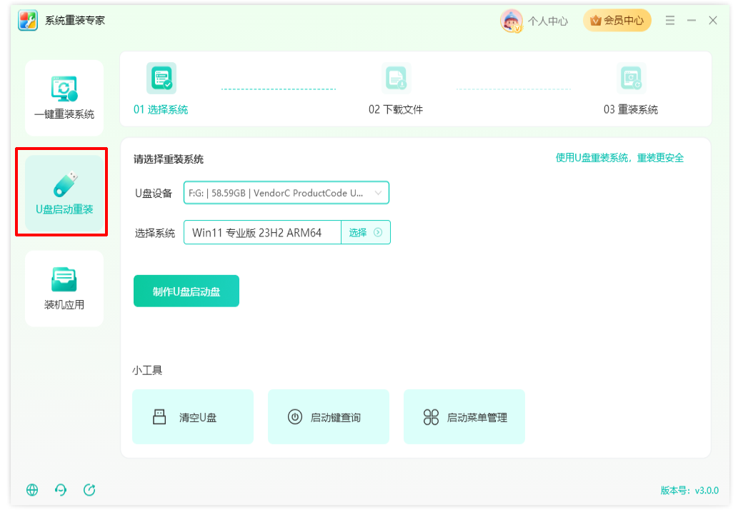Click the refresh update icon

(x=89, y=490)
